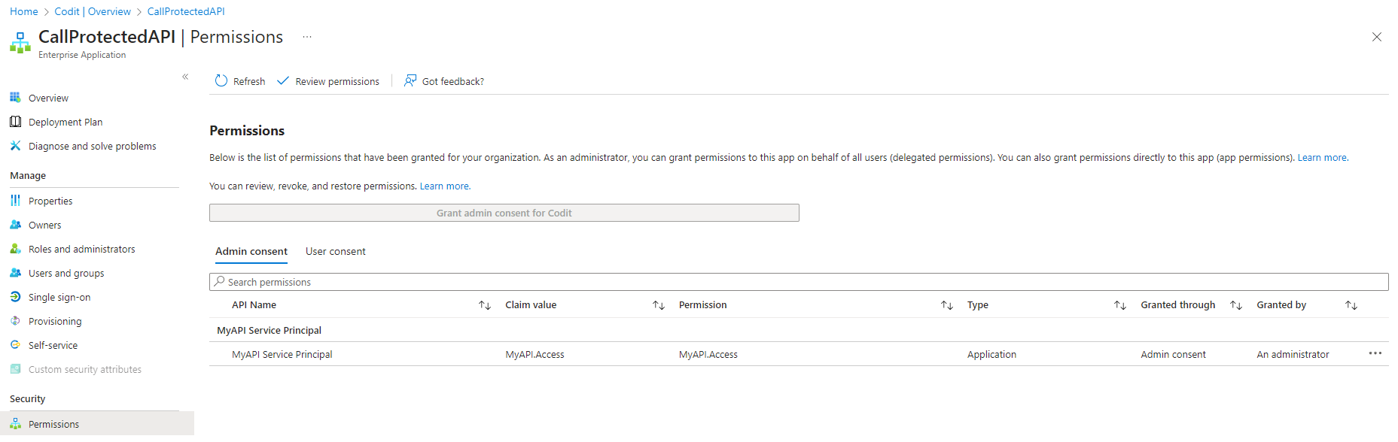Select the Admin consent tab
The height and width of the screenshot is (442, 1398).
click(251, 252)
